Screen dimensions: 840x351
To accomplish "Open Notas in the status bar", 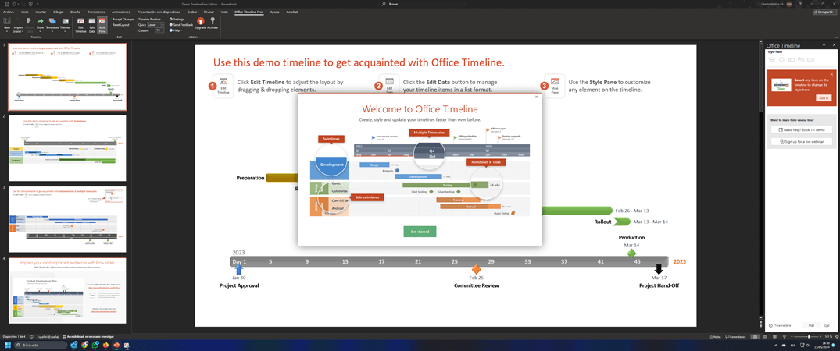I will [x=715, y=336].
